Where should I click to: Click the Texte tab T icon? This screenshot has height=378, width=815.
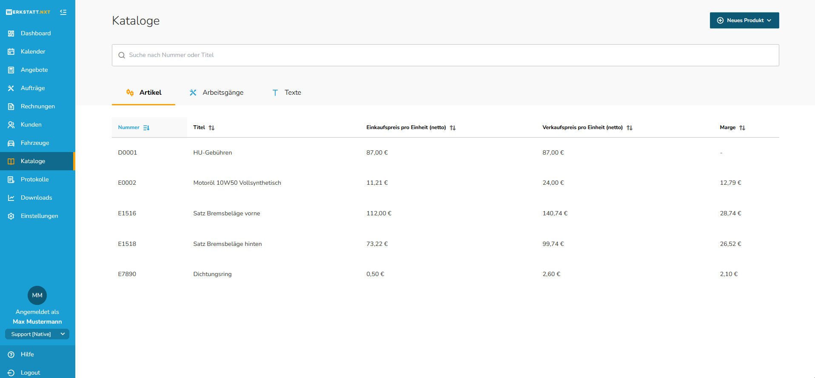[x=275, y=93]
